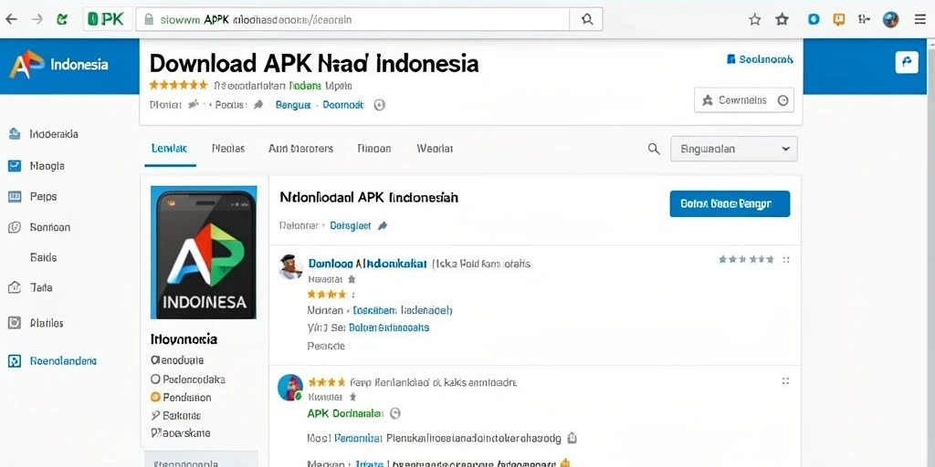Open the dots menu on the first review
The image size is (935, 467).
(x=786, y=260)
